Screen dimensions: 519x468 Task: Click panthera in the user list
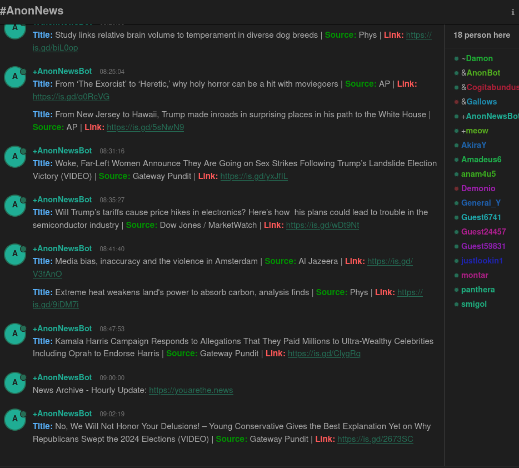[478, 290]
